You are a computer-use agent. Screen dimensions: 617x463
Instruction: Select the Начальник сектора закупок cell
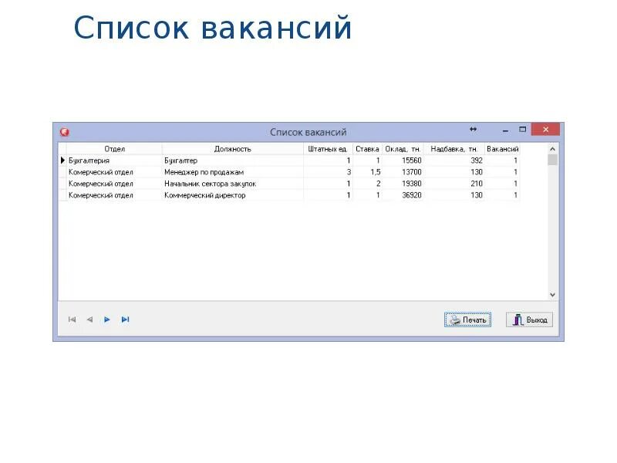tap(233, 184)
